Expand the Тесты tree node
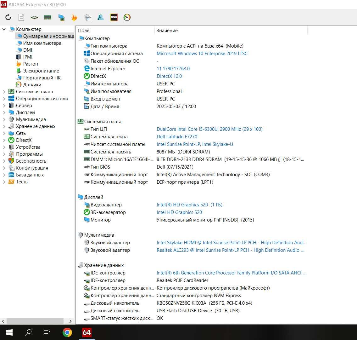The image size is (357, 340). click(x=4, y=182)
